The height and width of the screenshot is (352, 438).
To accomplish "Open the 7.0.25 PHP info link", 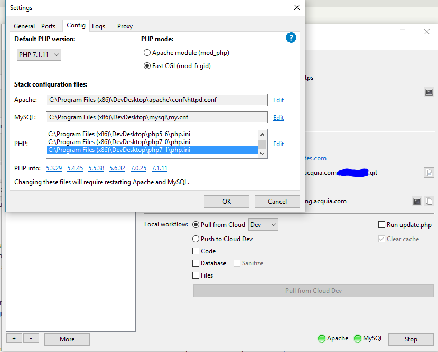I will coord(138,168).
